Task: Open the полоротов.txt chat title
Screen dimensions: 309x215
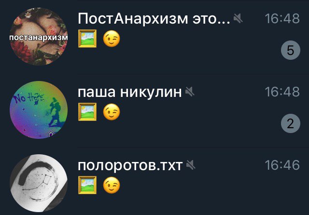Action: [130, 165]
